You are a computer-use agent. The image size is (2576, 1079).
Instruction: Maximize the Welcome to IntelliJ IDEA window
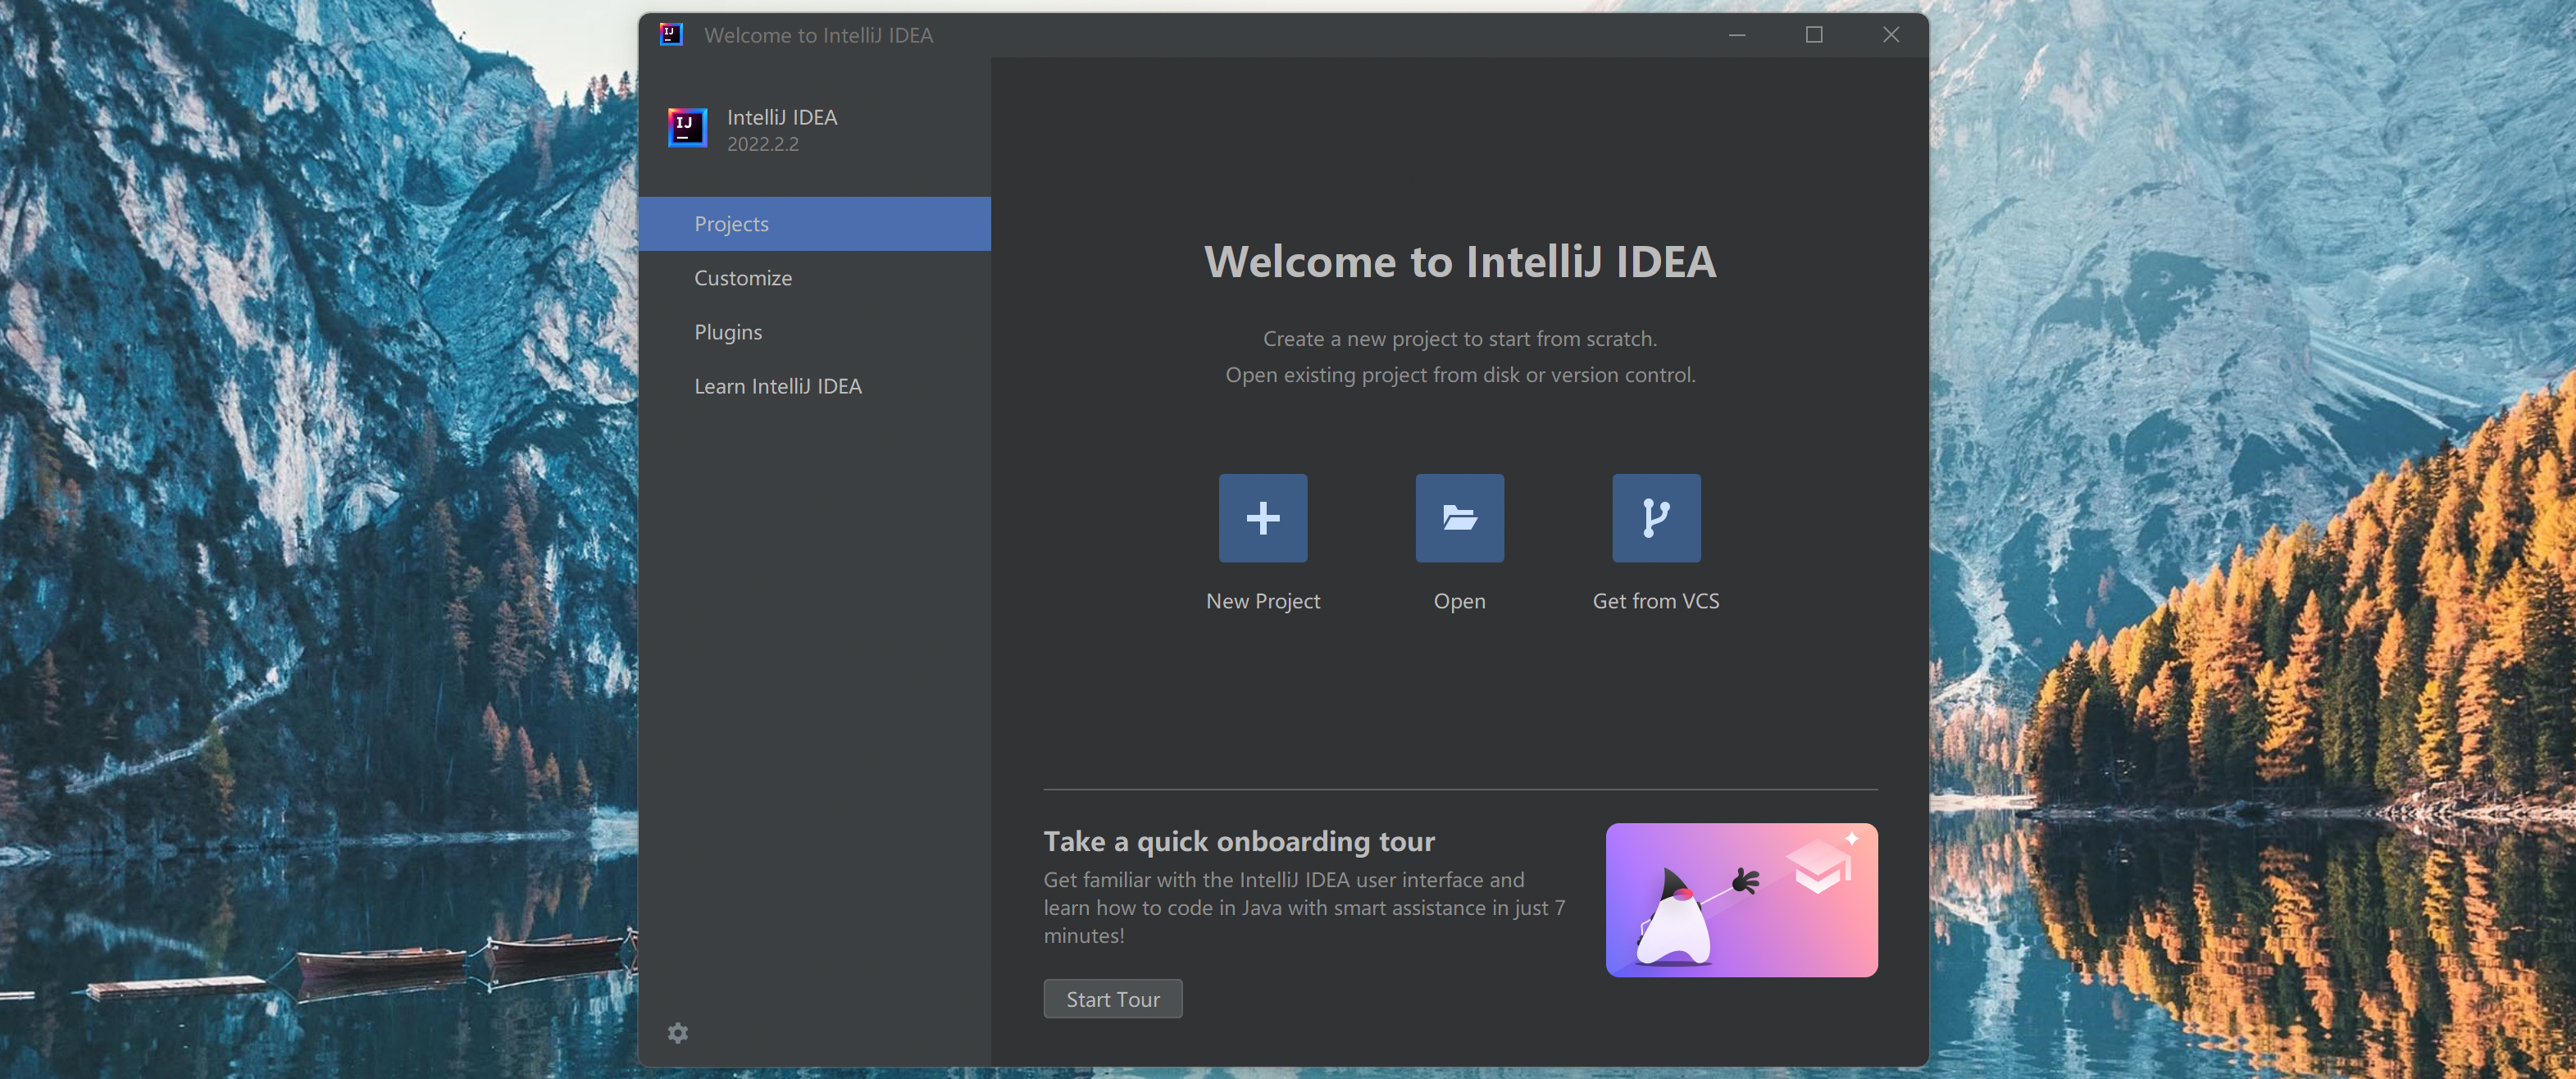(x=1814, y=35)
